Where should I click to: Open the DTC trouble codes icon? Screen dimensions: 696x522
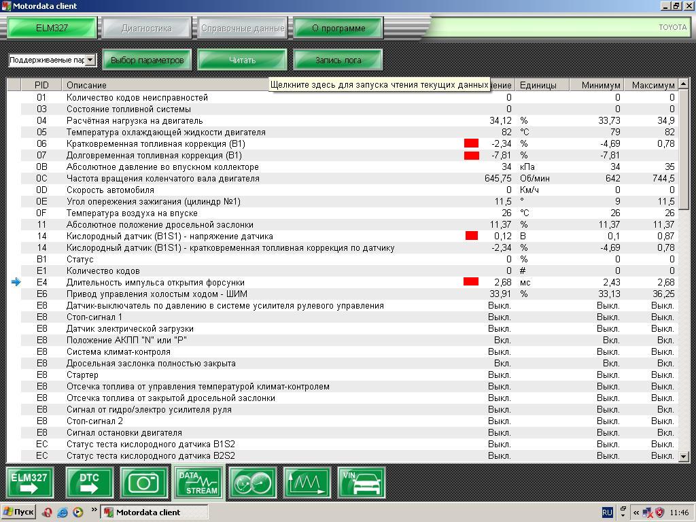click(90, 483)
